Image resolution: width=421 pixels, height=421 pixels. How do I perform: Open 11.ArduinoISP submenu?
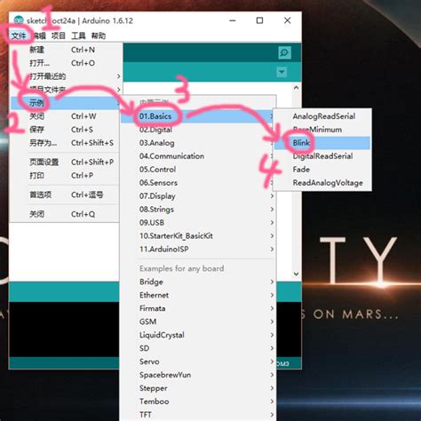coord(198,250)
